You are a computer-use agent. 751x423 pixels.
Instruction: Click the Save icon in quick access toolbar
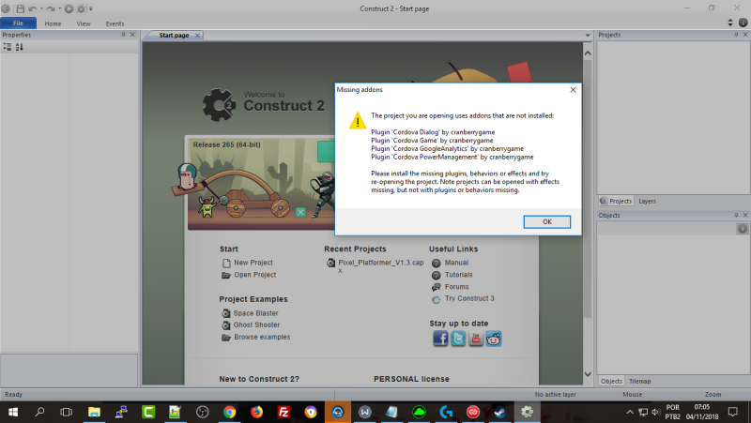click(20, 8)
